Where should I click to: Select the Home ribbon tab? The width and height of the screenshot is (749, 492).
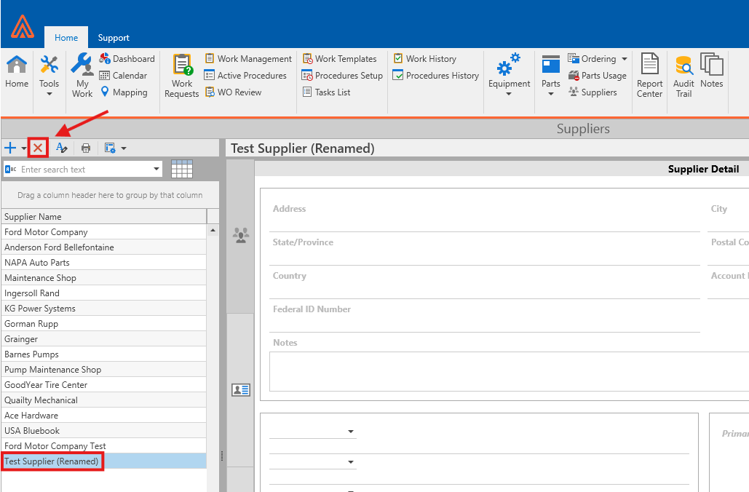click(x=66, y=38)
